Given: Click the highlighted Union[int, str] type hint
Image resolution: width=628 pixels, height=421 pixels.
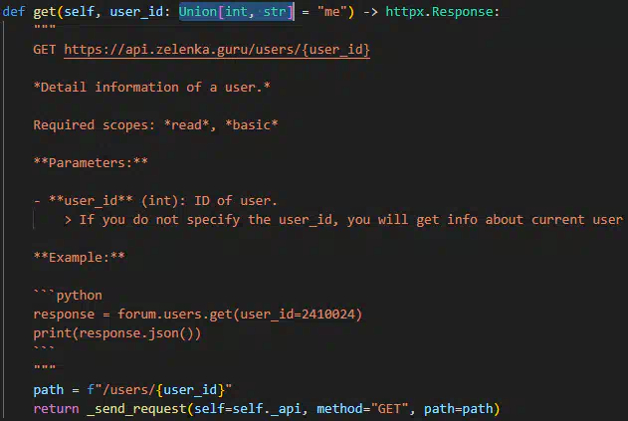Looking at the screenshot, I should coord(236,12).
